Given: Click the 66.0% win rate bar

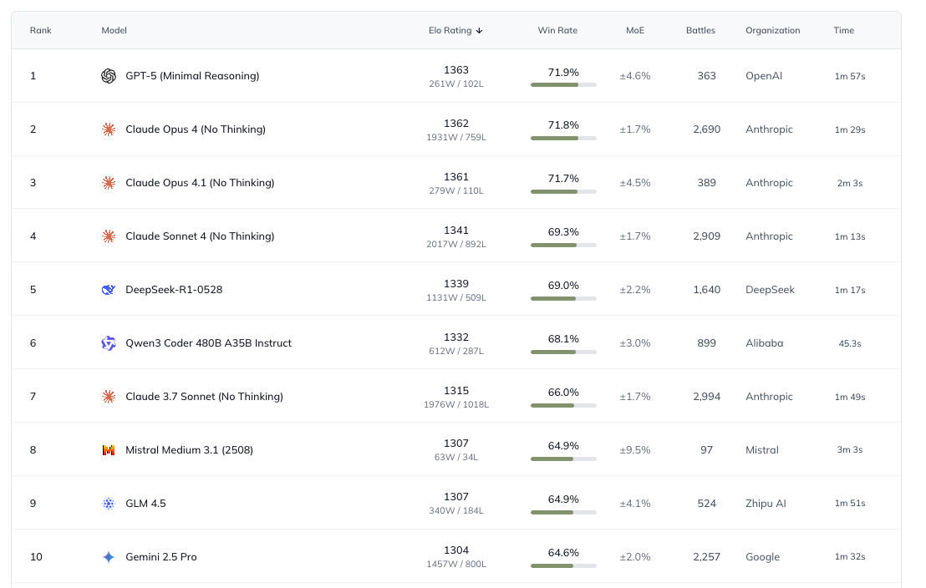Looking at the screenshot, I should (563, 406).
